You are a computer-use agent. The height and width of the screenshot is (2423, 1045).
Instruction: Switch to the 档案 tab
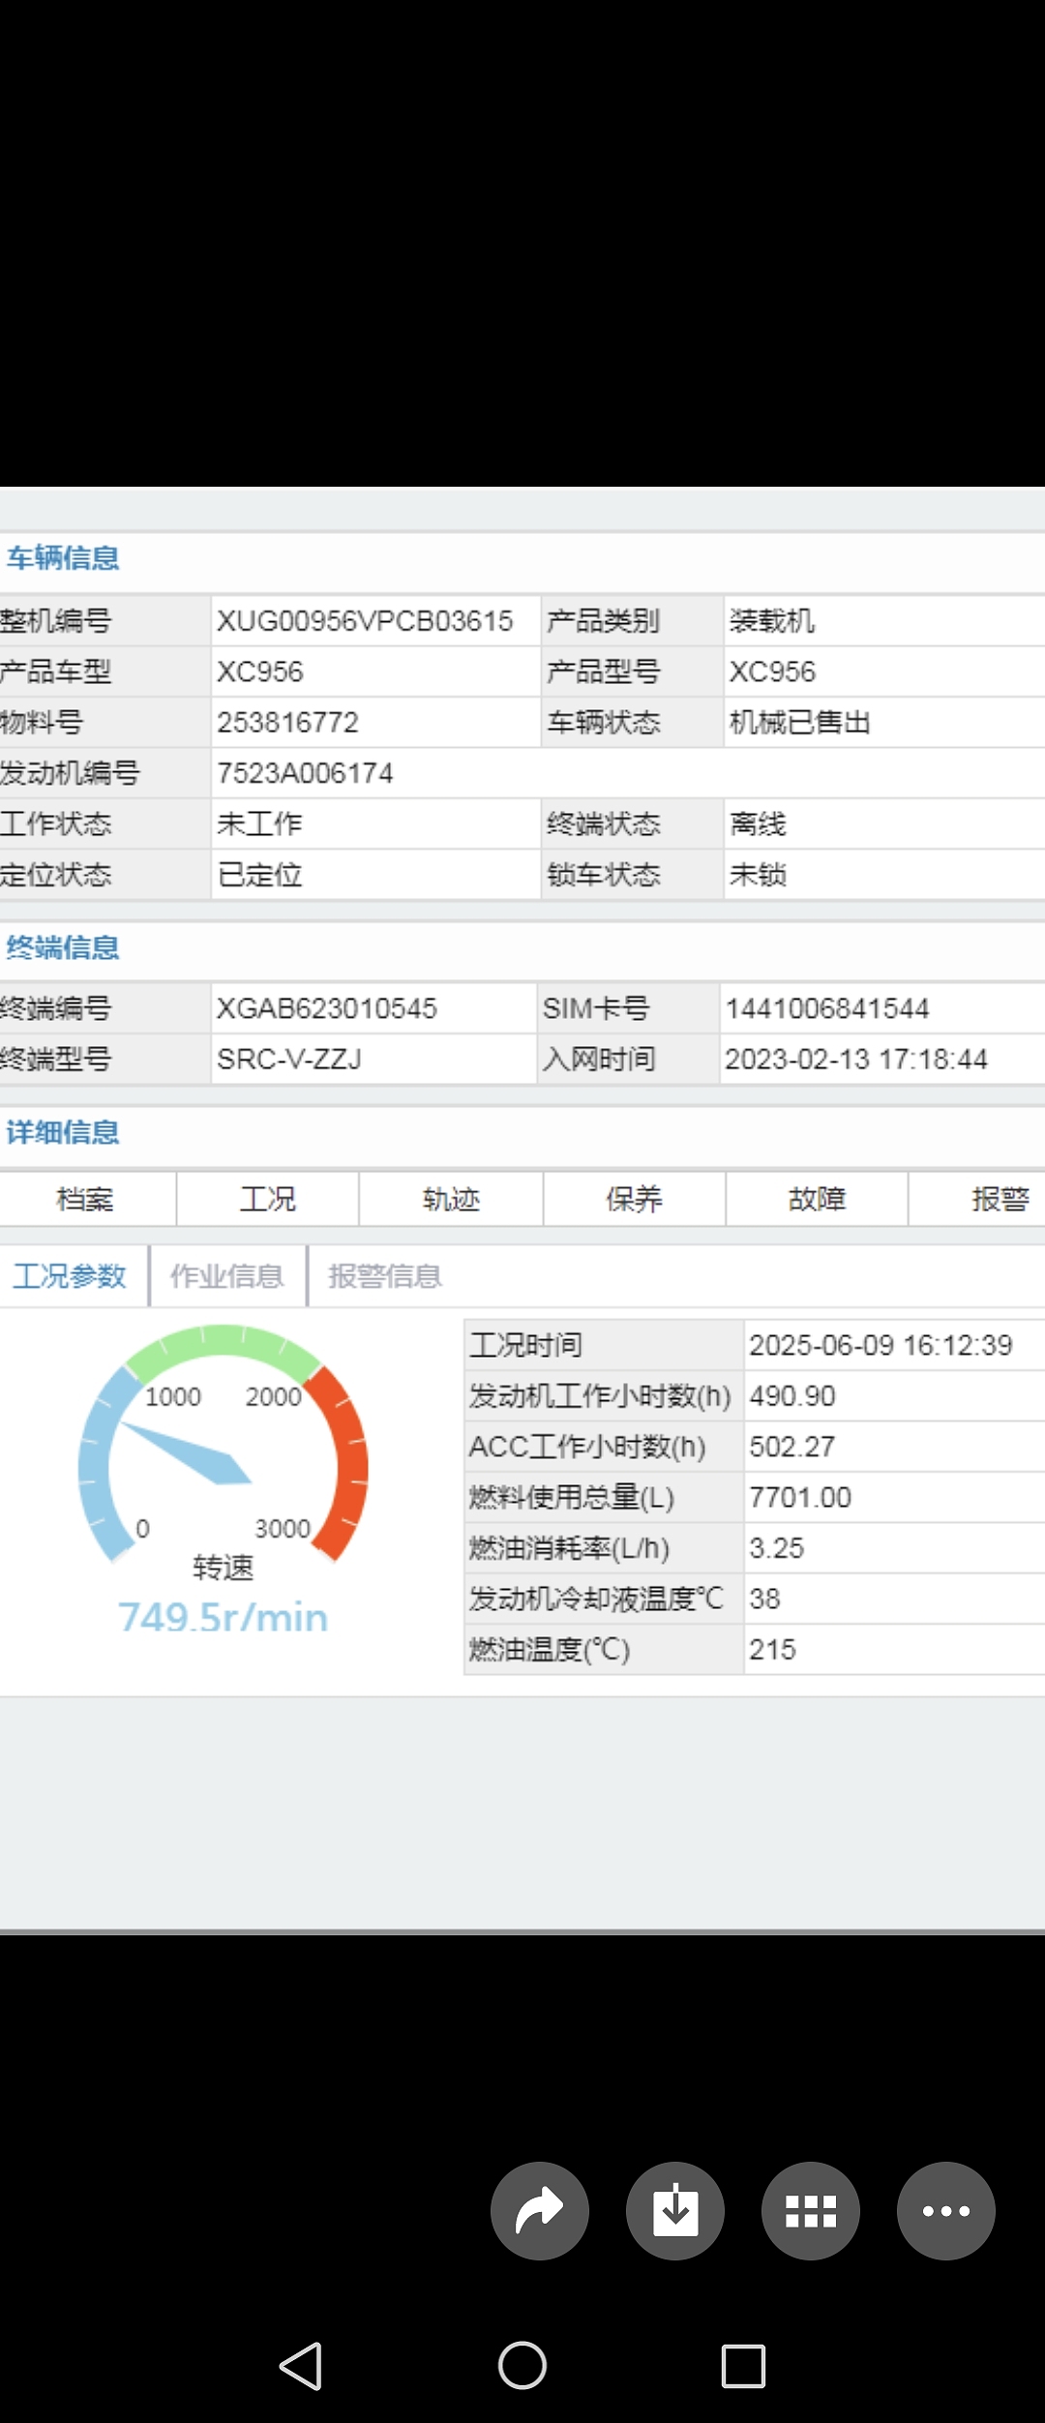point(86,1199)
